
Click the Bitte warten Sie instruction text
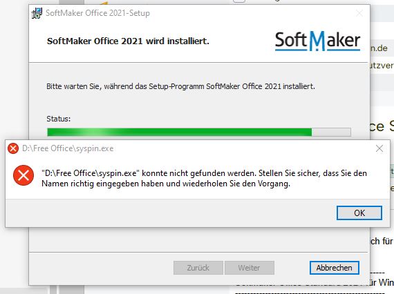coord(180,86)
